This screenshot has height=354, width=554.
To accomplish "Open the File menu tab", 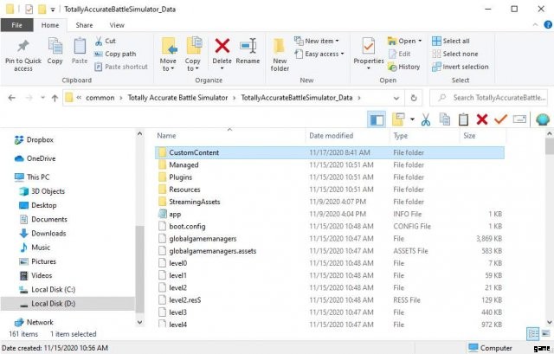I will pos(16,25).
